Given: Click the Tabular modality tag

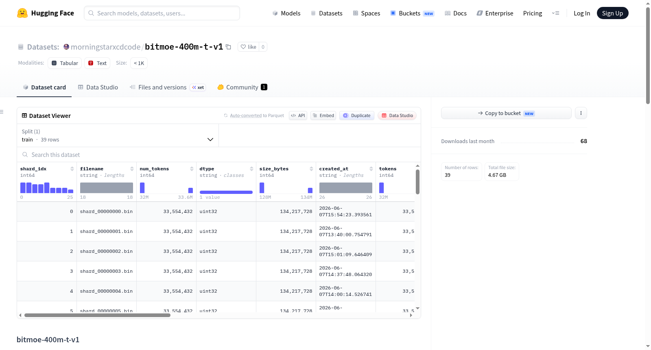Looking at the screenshot, I should (65, 63).
